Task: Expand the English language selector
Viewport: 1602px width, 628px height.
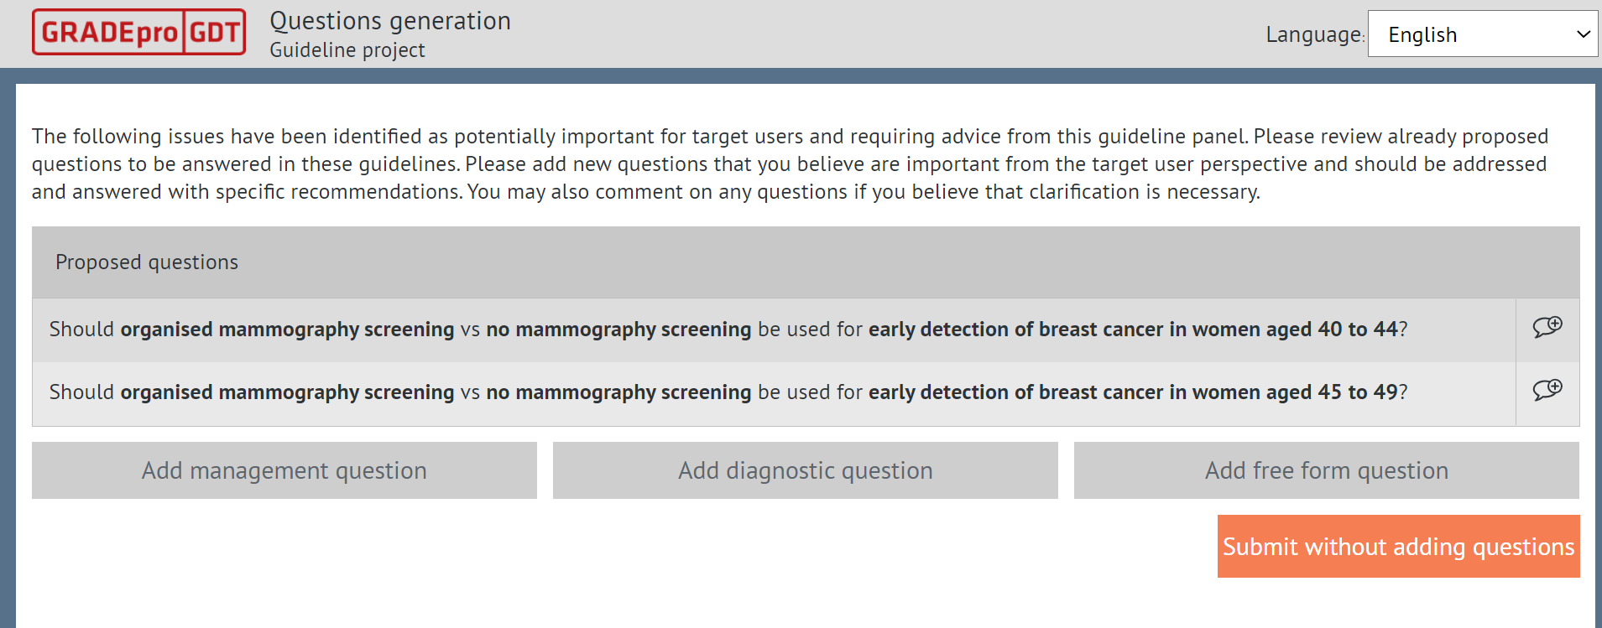Action: click(x=1481, y=34)
